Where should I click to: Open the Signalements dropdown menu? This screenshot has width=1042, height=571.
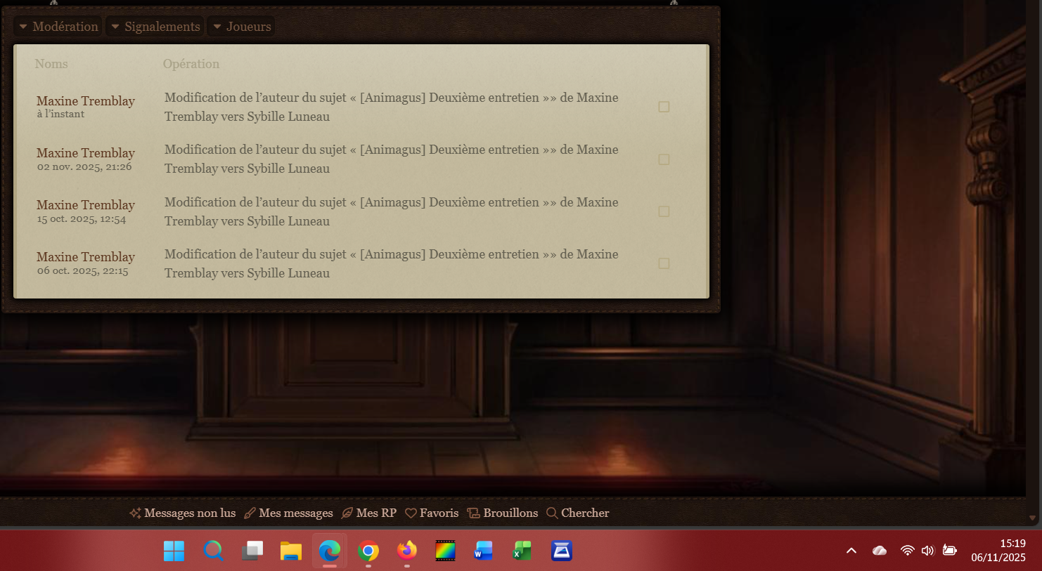pyautogui.click(x=155, y=27)
